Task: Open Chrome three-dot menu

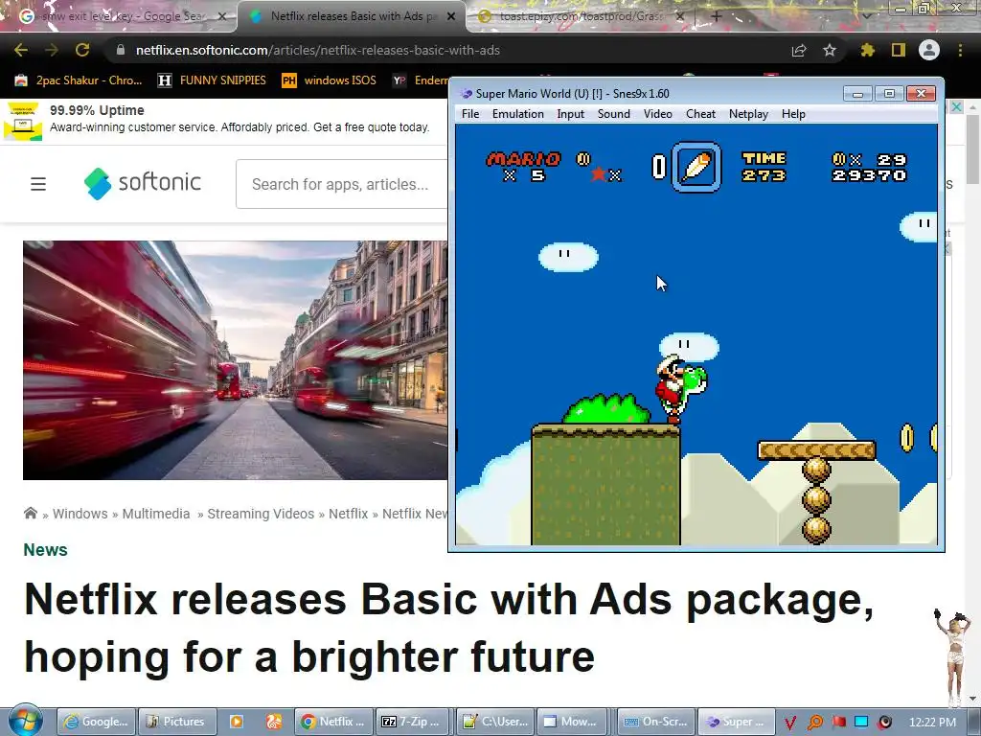Action: pos(960,50)
